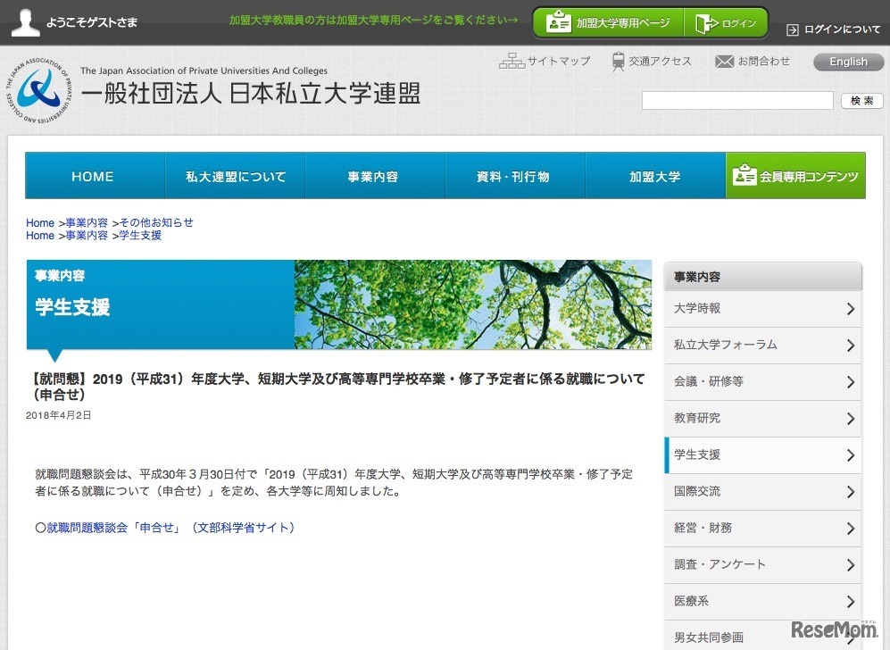This screenshot has height=650, width=890.
Task: Click the envelope icon for お問合わせ
Action: (x=725, y=61)
